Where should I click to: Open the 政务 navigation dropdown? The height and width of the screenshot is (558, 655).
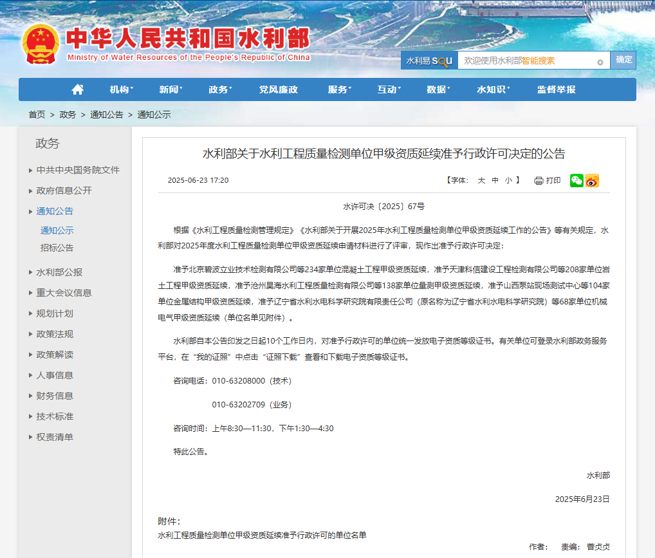220,89
